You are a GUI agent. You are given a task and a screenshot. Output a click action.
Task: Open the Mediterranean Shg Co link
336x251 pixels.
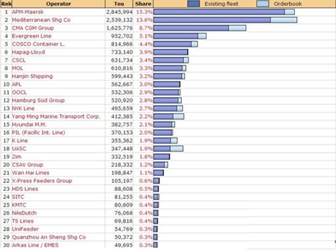pos(41,20)
